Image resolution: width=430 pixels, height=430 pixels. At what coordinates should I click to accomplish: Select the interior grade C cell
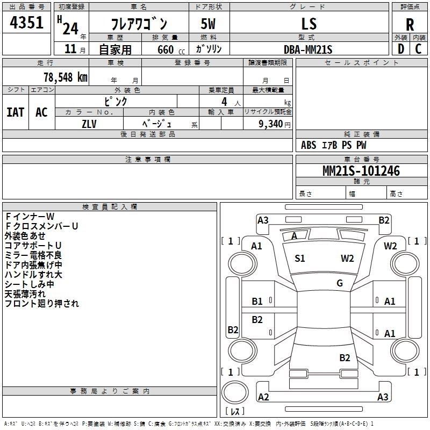point(419,49)
